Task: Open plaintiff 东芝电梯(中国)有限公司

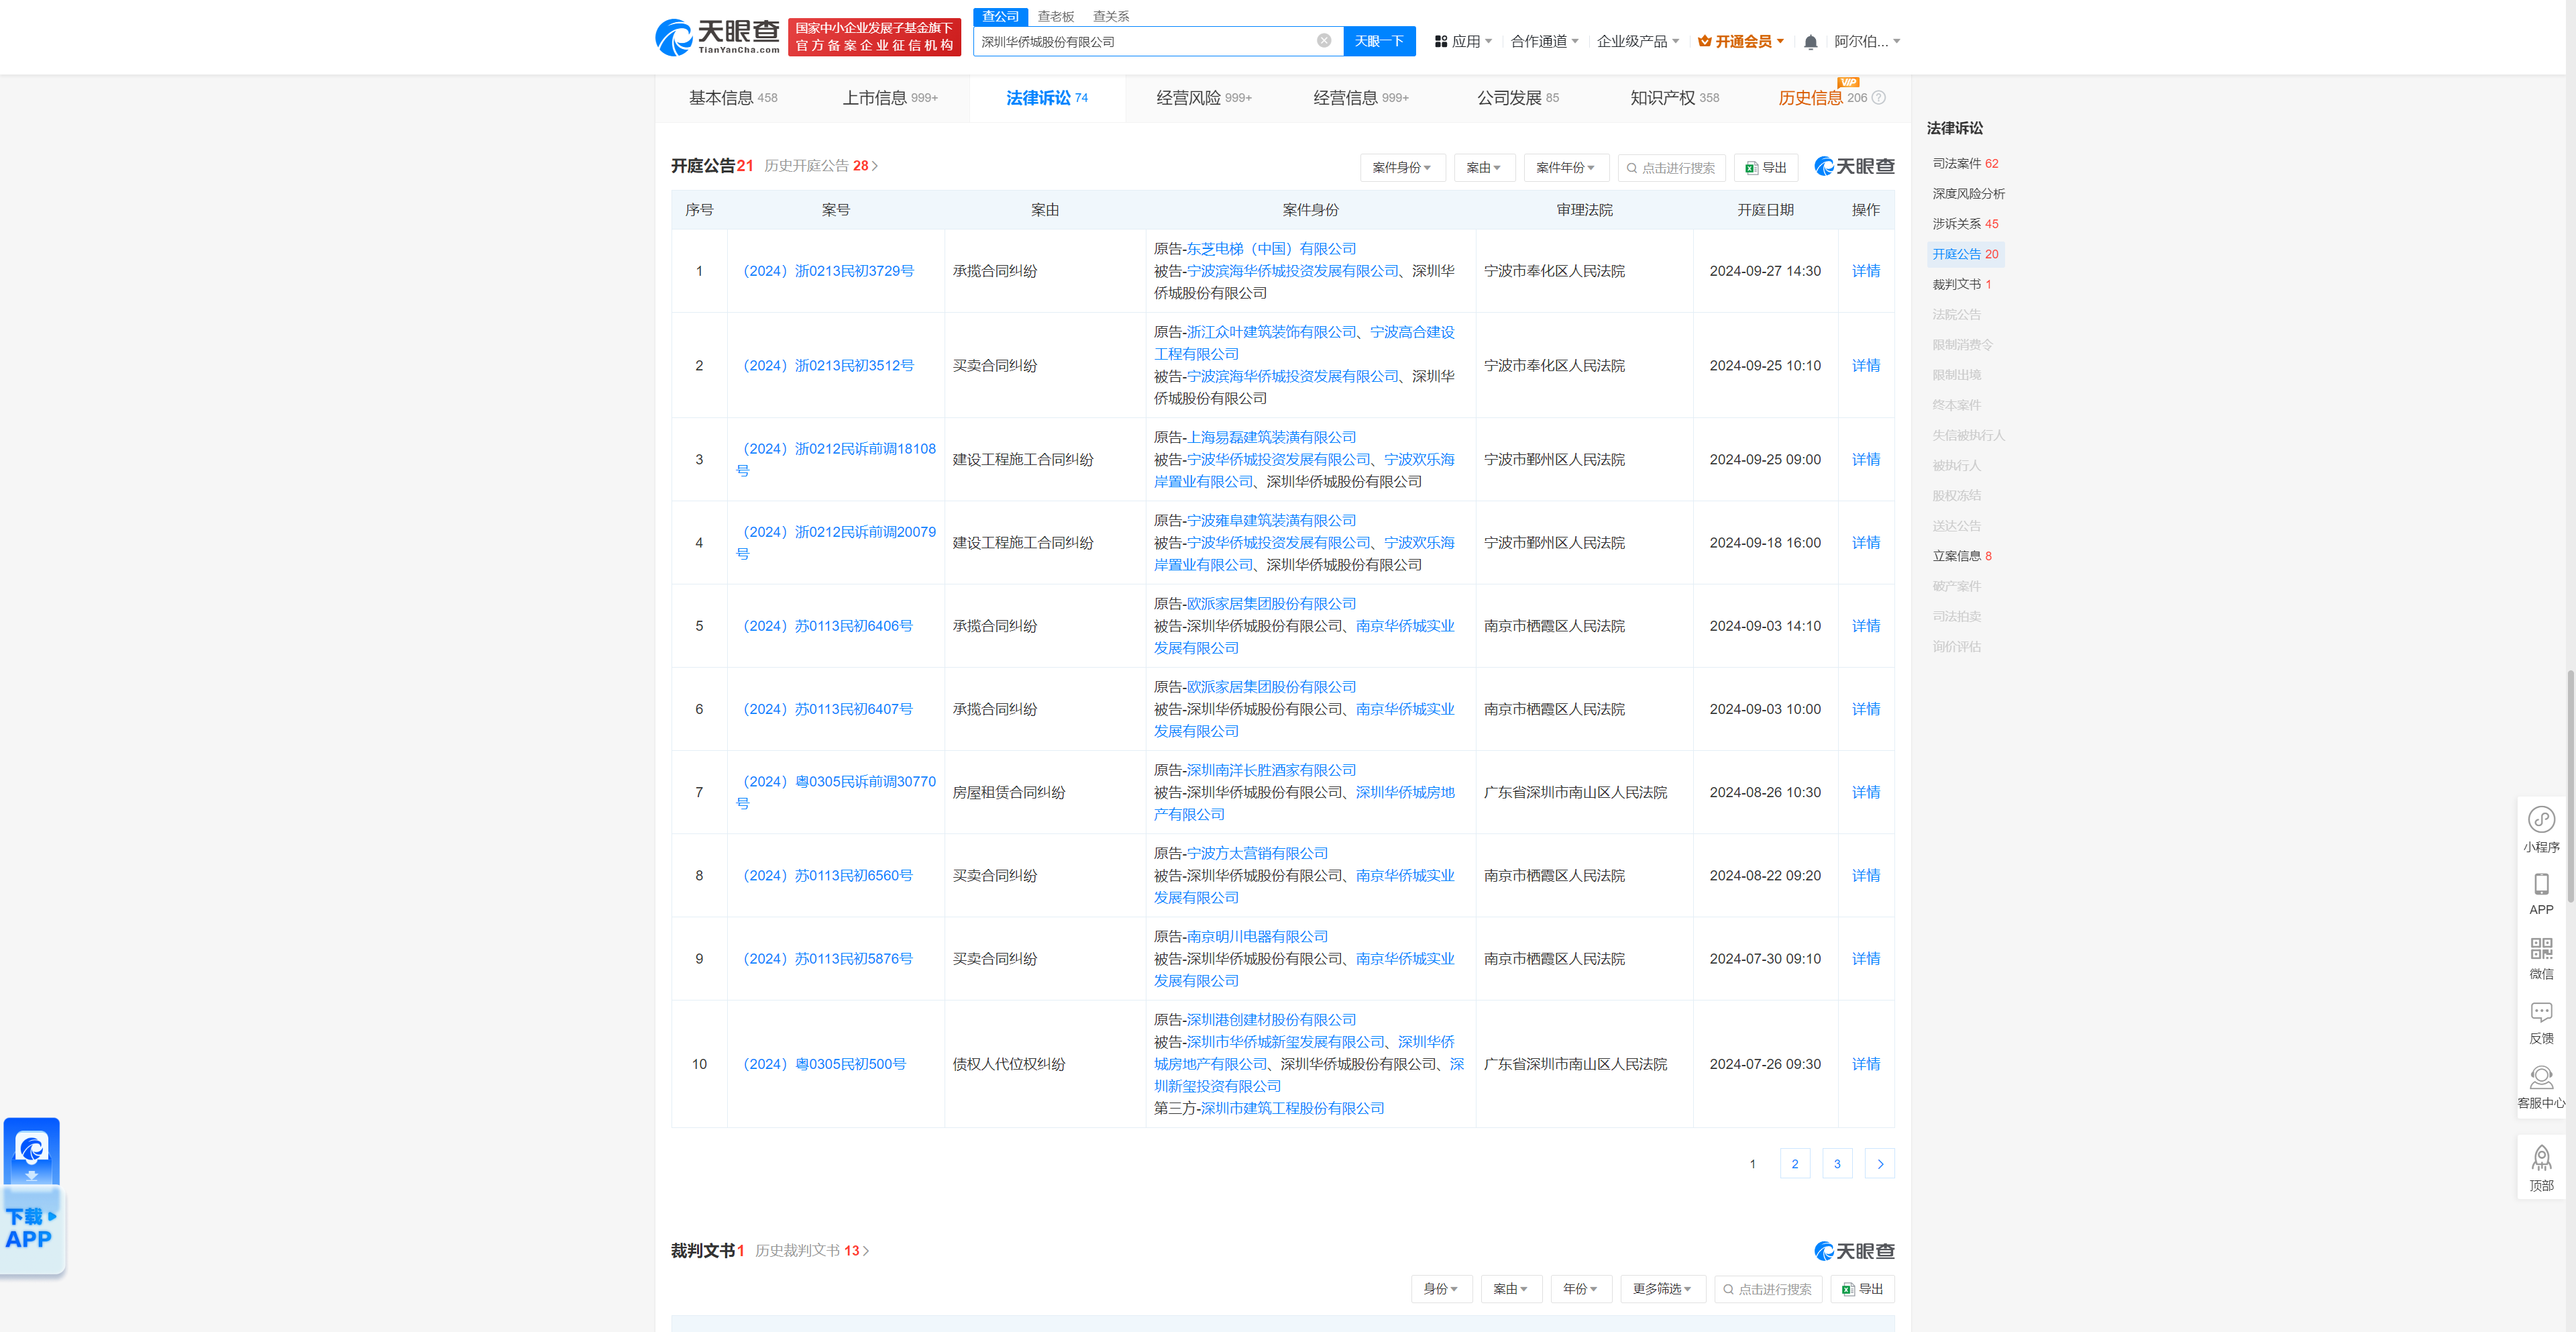Action: pyautogui.click(x=1271, y=249)
